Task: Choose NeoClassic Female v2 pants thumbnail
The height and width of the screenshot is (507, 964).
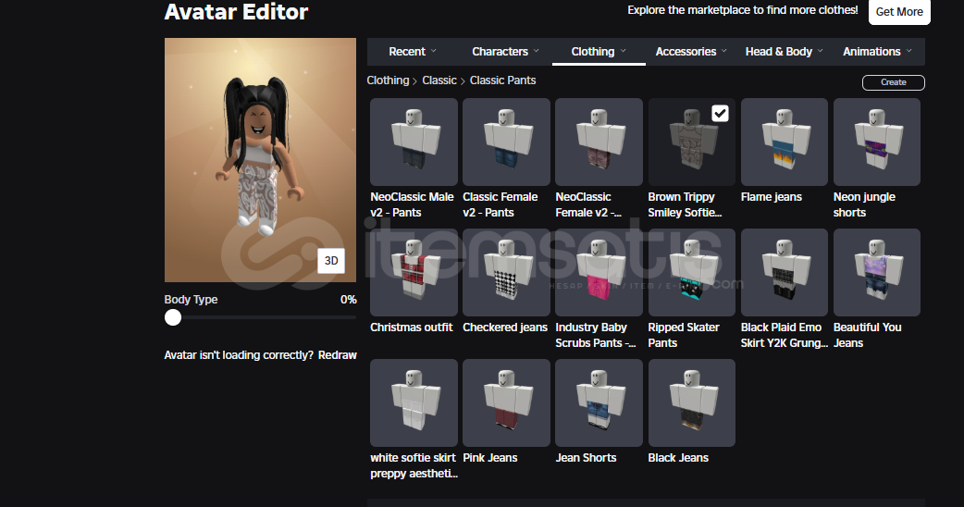Action: (x=599, y=142)
